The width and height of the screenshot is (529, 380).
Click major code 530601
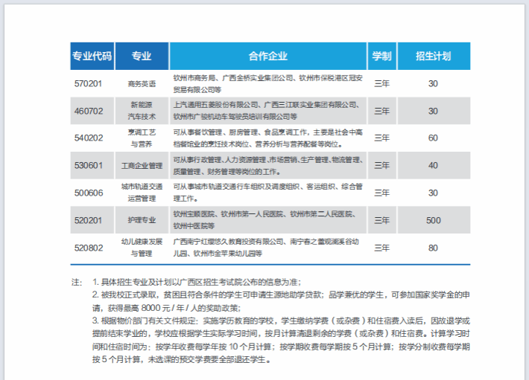pyautogui.click(x=89, y=165)
